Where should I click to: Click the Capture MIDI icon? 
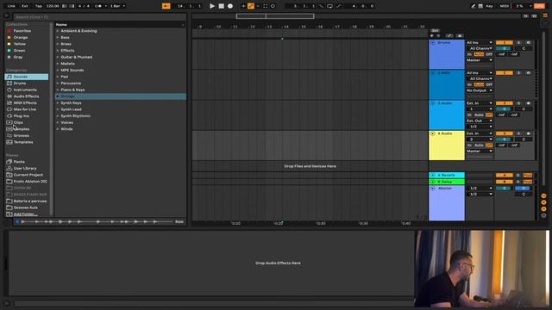pyautogui.click(x=266, y=6)
